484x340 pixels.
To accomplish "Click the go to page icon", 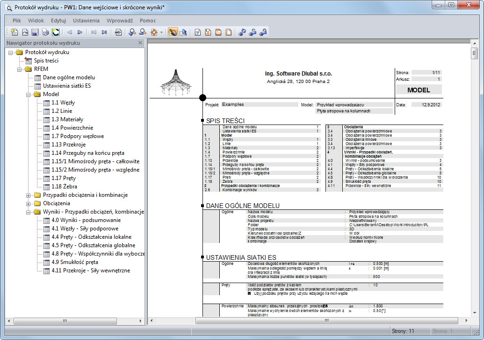I will tap(118, 32).
